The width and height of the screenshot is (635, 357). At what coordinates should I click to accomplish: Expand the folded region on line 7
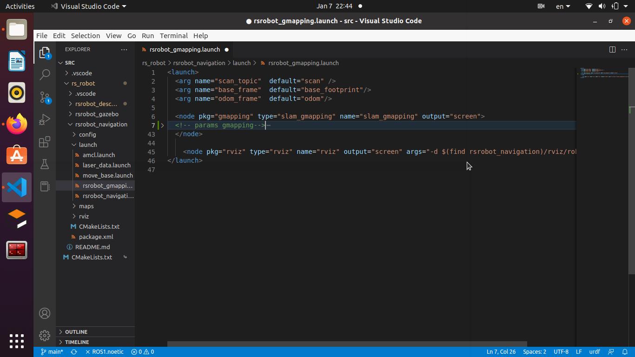point(162,126)
